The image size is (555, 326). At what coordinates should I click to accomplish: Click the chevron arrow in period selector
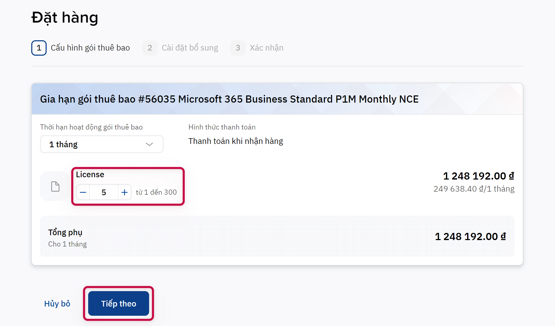tap(149, 144)
